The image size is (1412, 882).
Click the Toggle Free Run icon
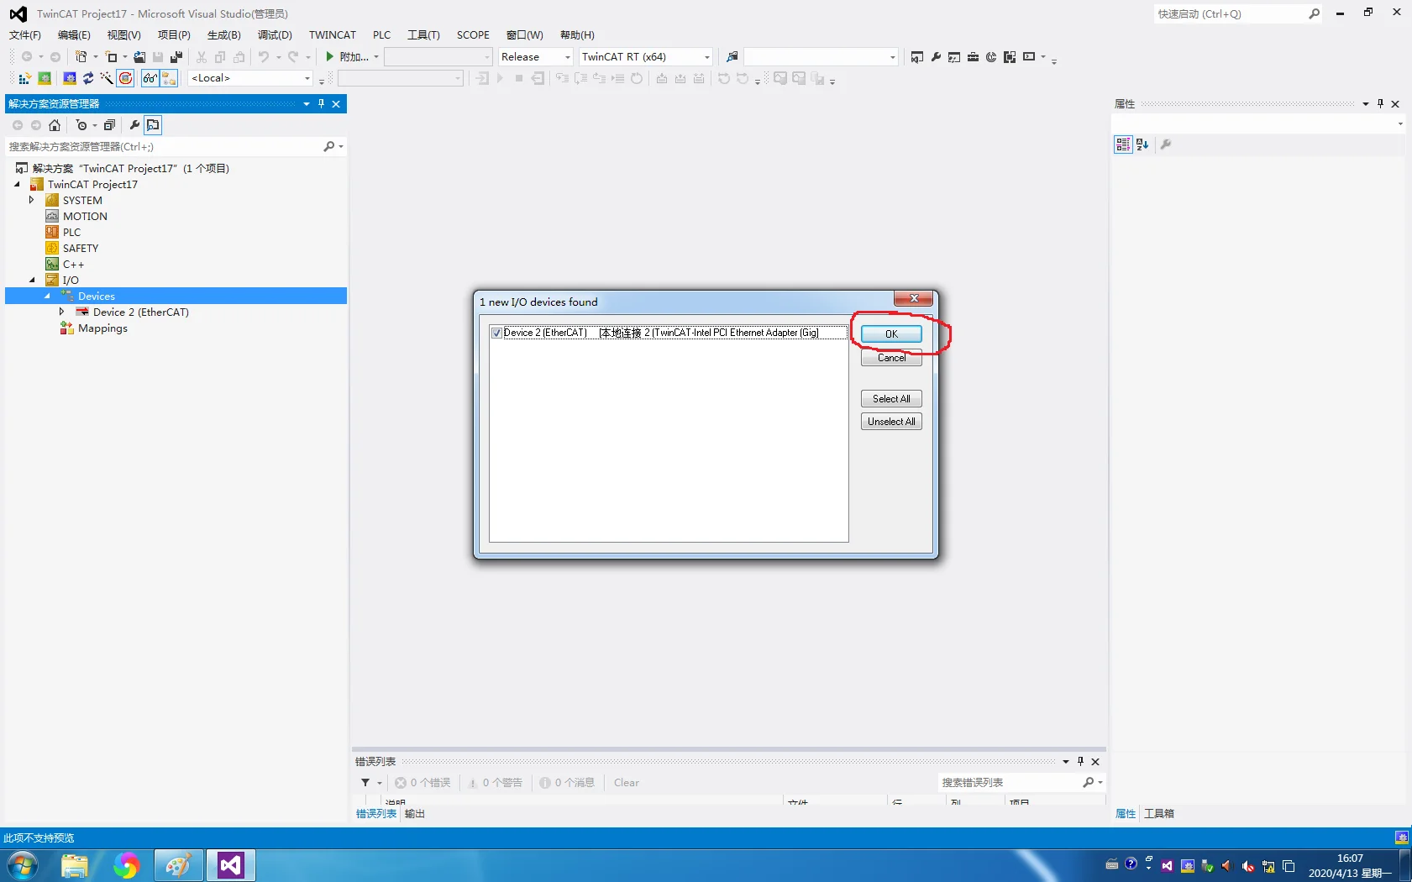point(125,78)
